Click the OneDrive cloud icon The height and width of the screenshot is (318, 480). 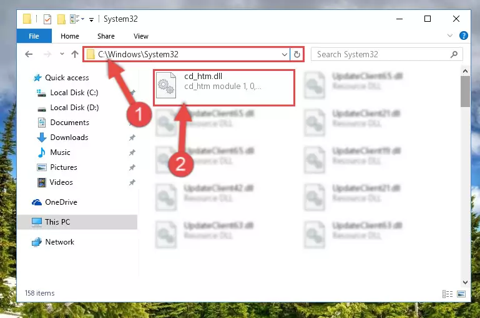point(37,202)
